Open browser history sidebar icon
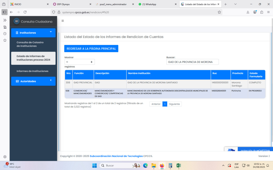Viewport: 273px width, 170px height. (5, 34)
